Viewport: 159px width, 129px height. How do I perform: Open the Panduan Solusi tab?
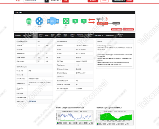(121, 35)
